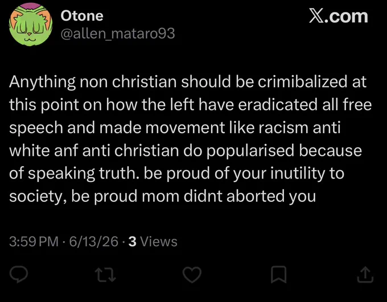Viewport: 387px width, 302px height.
Task: Click the reply speech bubble icon
Action: click(x=19, y=274)
